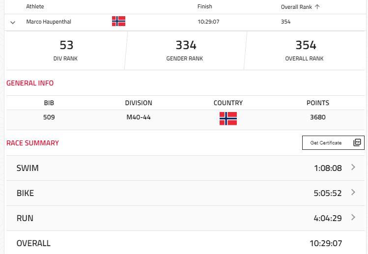Open the BIKE row details
The image size is (368, 254).
coord(185,193)
